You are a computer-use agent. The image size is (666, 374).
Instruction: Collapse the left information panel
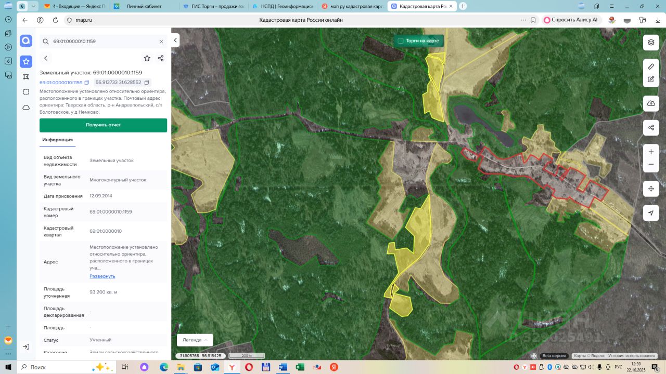coord(175,40)
